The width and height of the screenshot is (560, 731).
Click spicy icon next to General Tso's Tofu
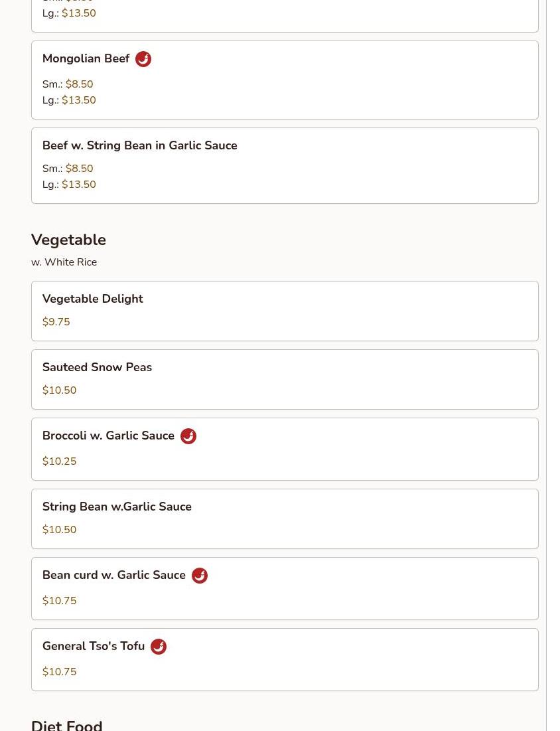pyautogui.click(x=159, y=647)
